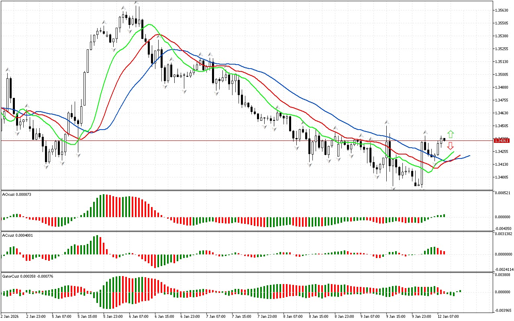
Task: Click the 1.35630 price axis label
Action: coord(502,10)
